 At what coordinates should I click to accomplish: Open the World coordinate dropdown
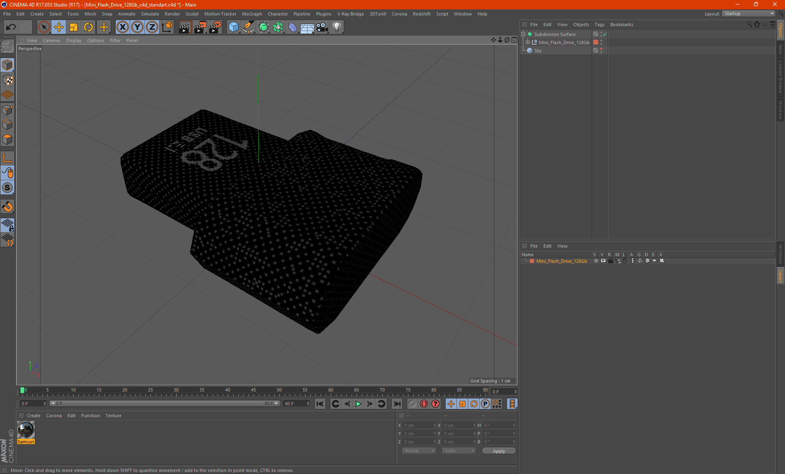[419, 451]
